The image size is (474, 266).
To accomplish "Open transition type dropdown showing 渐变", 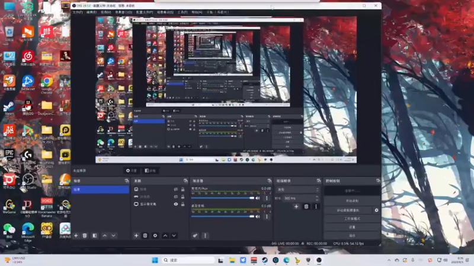I will [298, 190].
